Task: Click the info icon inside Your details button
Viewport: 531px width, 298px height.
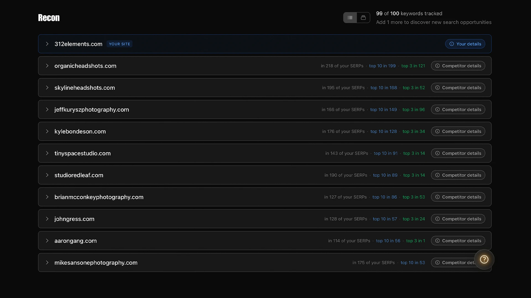Action: [451, 44]
